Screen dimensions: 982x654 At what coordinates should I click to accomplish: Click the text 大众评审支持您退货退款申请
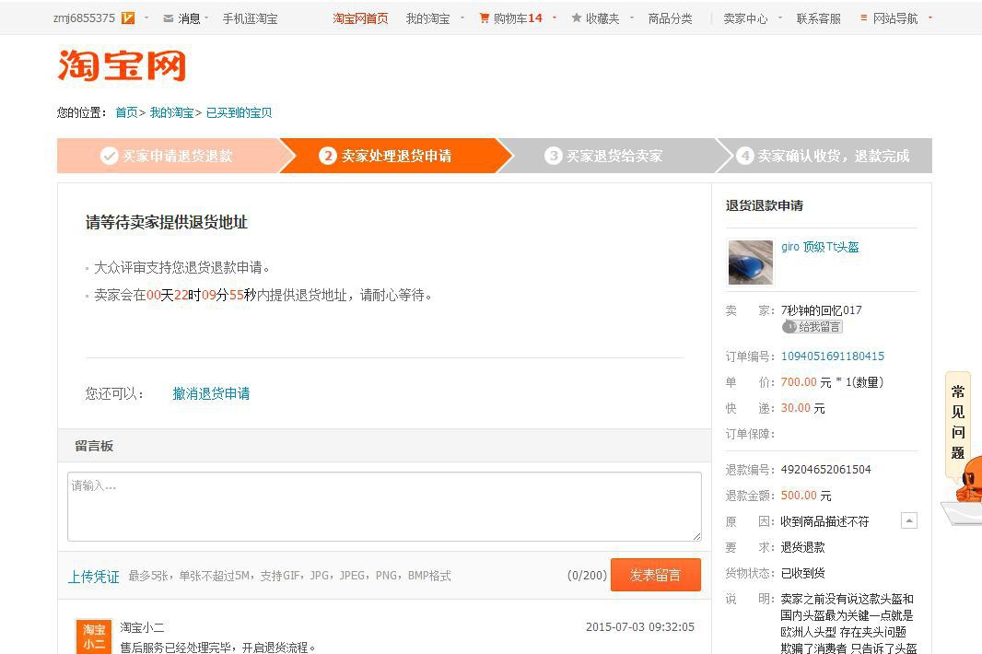(181, 267)
